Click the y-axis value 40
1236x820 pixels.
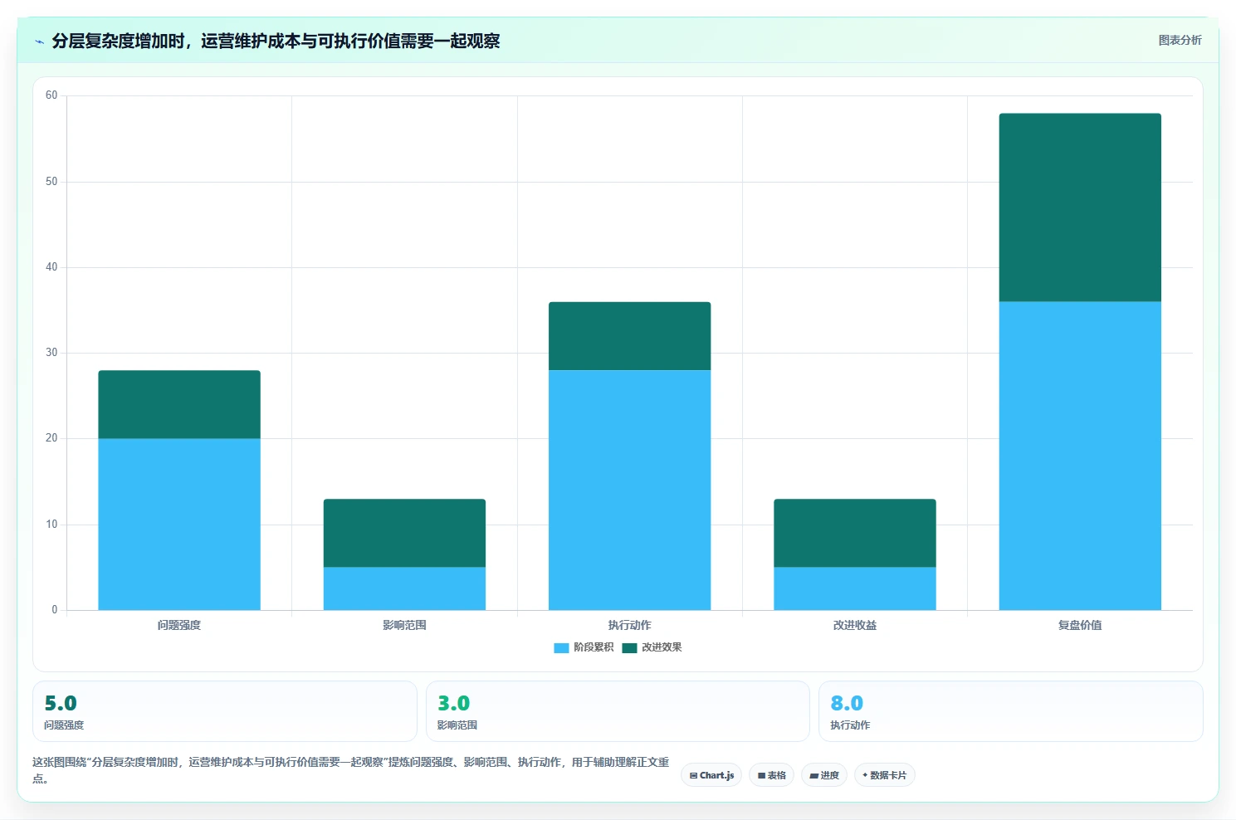pos(51,267)
